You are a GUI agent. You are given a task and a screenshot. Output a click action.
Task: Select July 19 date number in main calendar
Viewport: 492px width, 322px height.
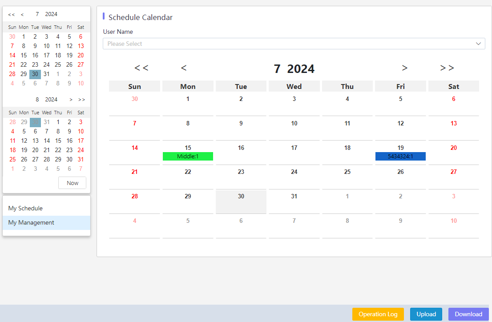[x=401, y=148]
